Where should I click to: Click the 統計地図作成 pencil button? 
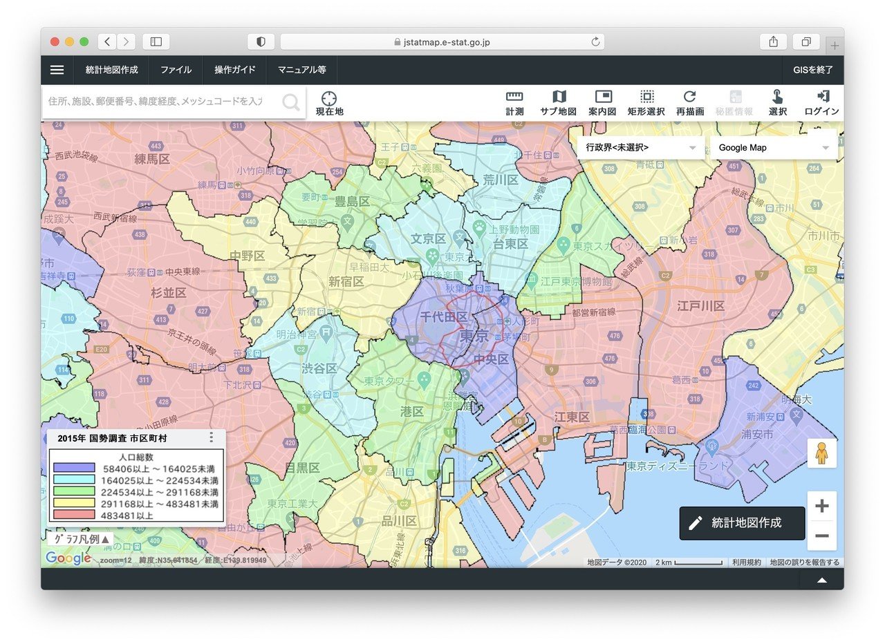742,523
